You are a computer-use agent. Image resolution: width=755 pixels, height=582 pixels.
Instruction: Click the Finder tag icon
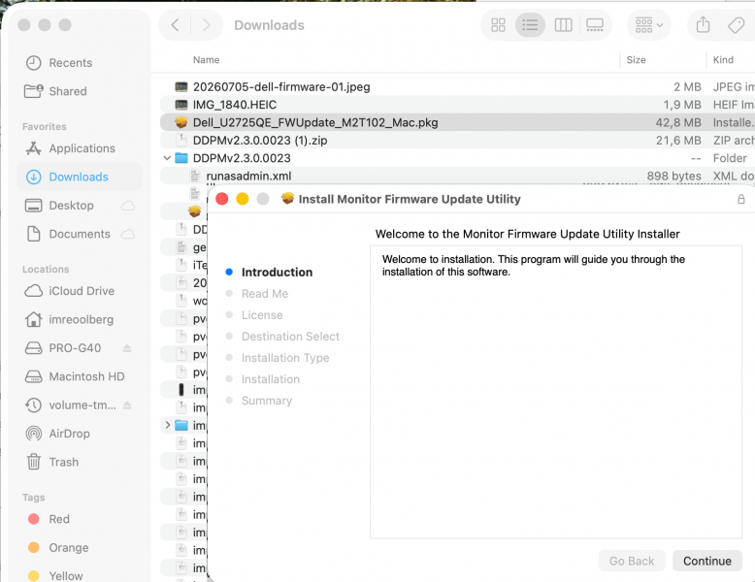pos(736,25)
